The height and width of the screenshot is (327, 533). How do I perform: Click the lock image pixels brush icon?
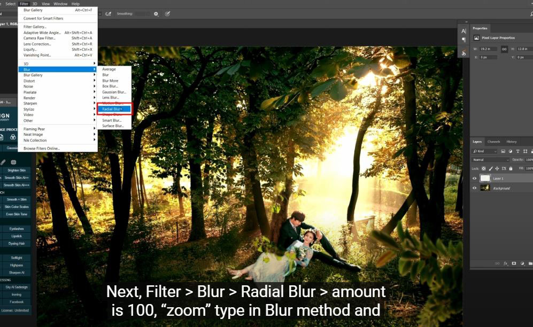tap(491, 168)
